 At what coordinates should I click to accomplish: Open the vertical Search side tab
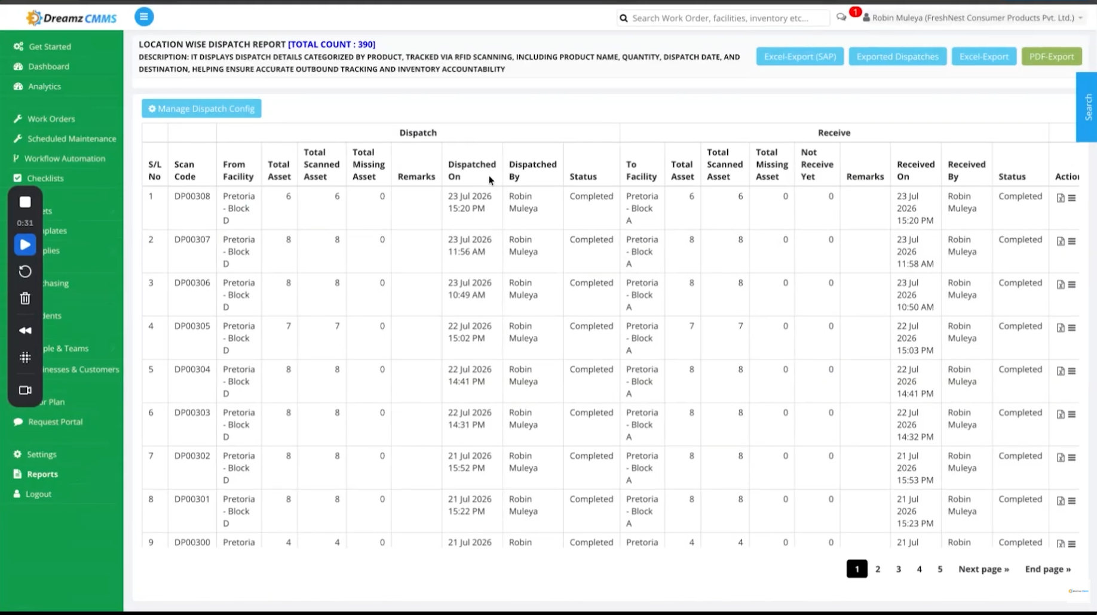click(1087, 107)
